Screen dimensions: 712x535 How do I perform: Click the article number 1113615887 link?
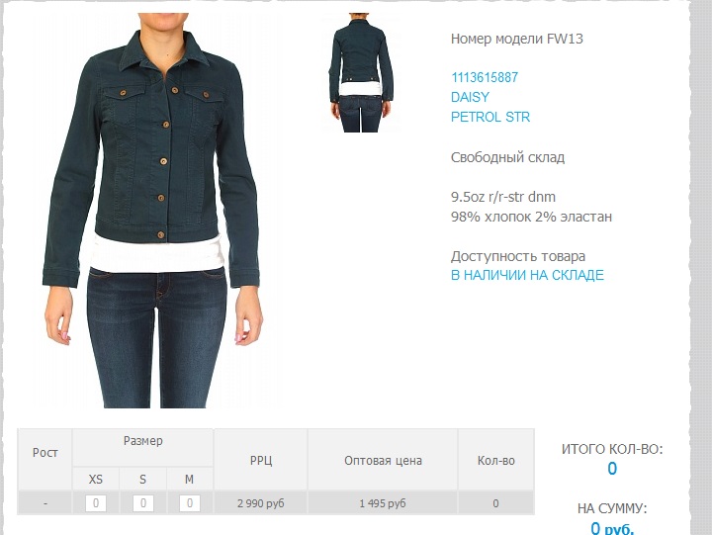coord(484,78)
